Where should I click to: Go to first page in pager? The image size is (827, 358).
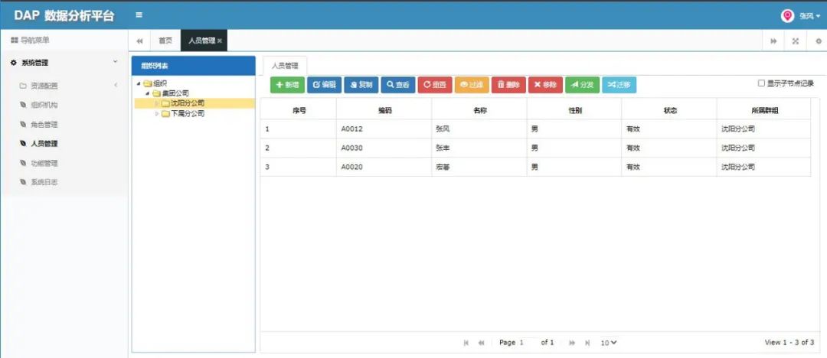click(466, 343)
